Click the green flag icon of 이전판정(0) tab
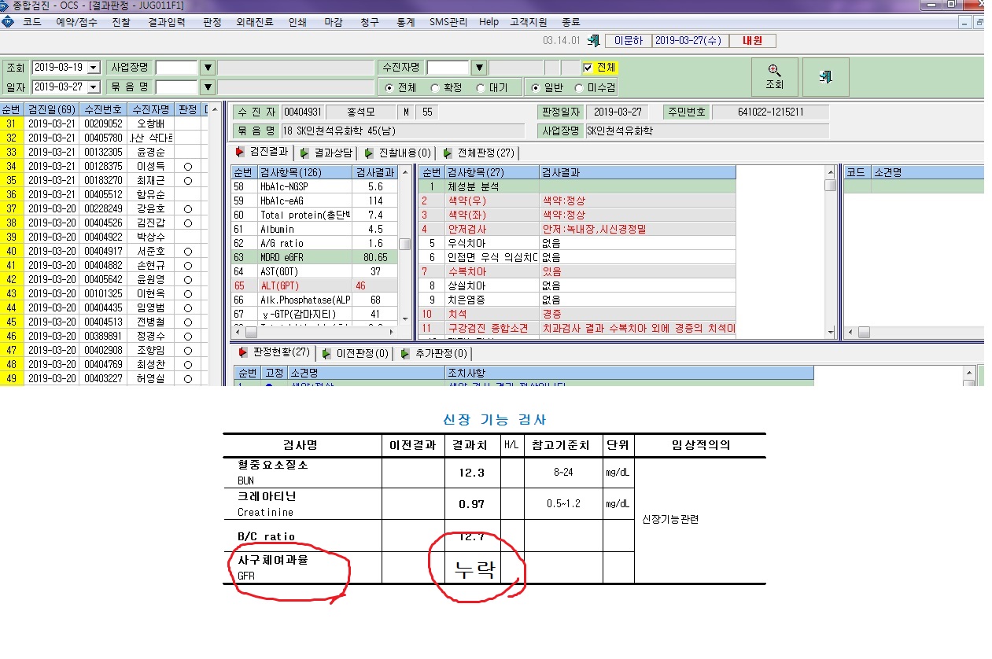The height and width of the screenshot is (659, 992). click(x=326, y=354)
